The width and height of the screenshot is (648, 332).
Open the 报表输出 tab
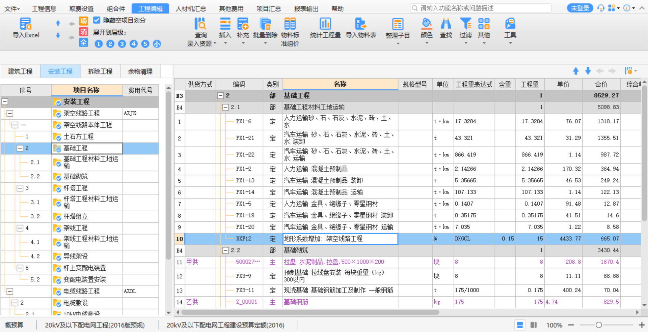[x=306, y=8]
